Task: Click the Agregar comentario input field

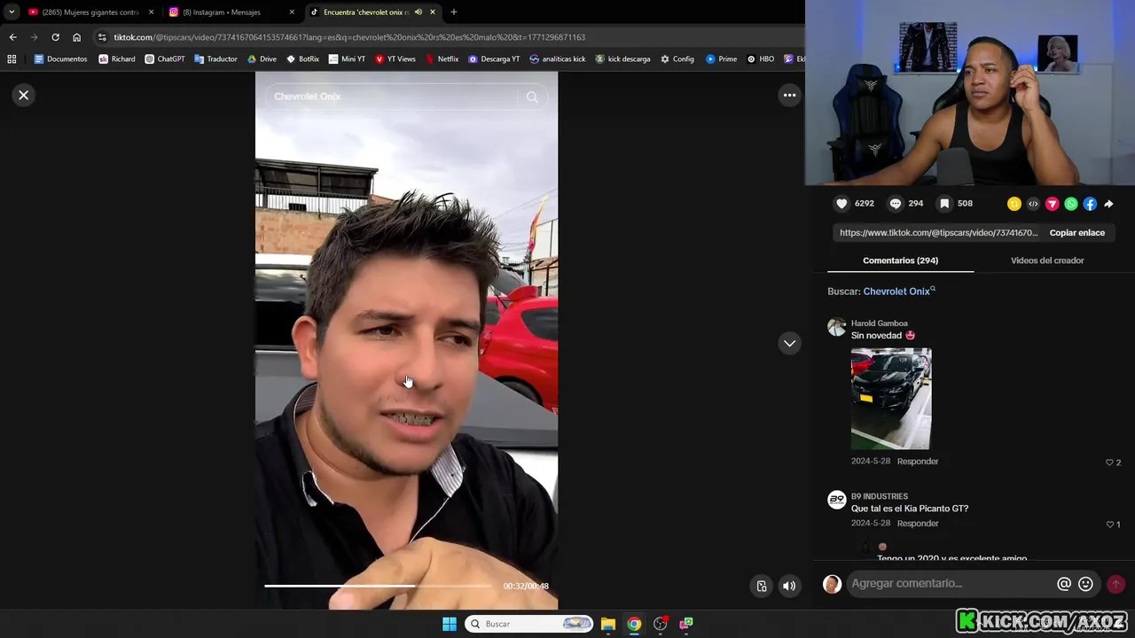Action: (x=949, y=583)
